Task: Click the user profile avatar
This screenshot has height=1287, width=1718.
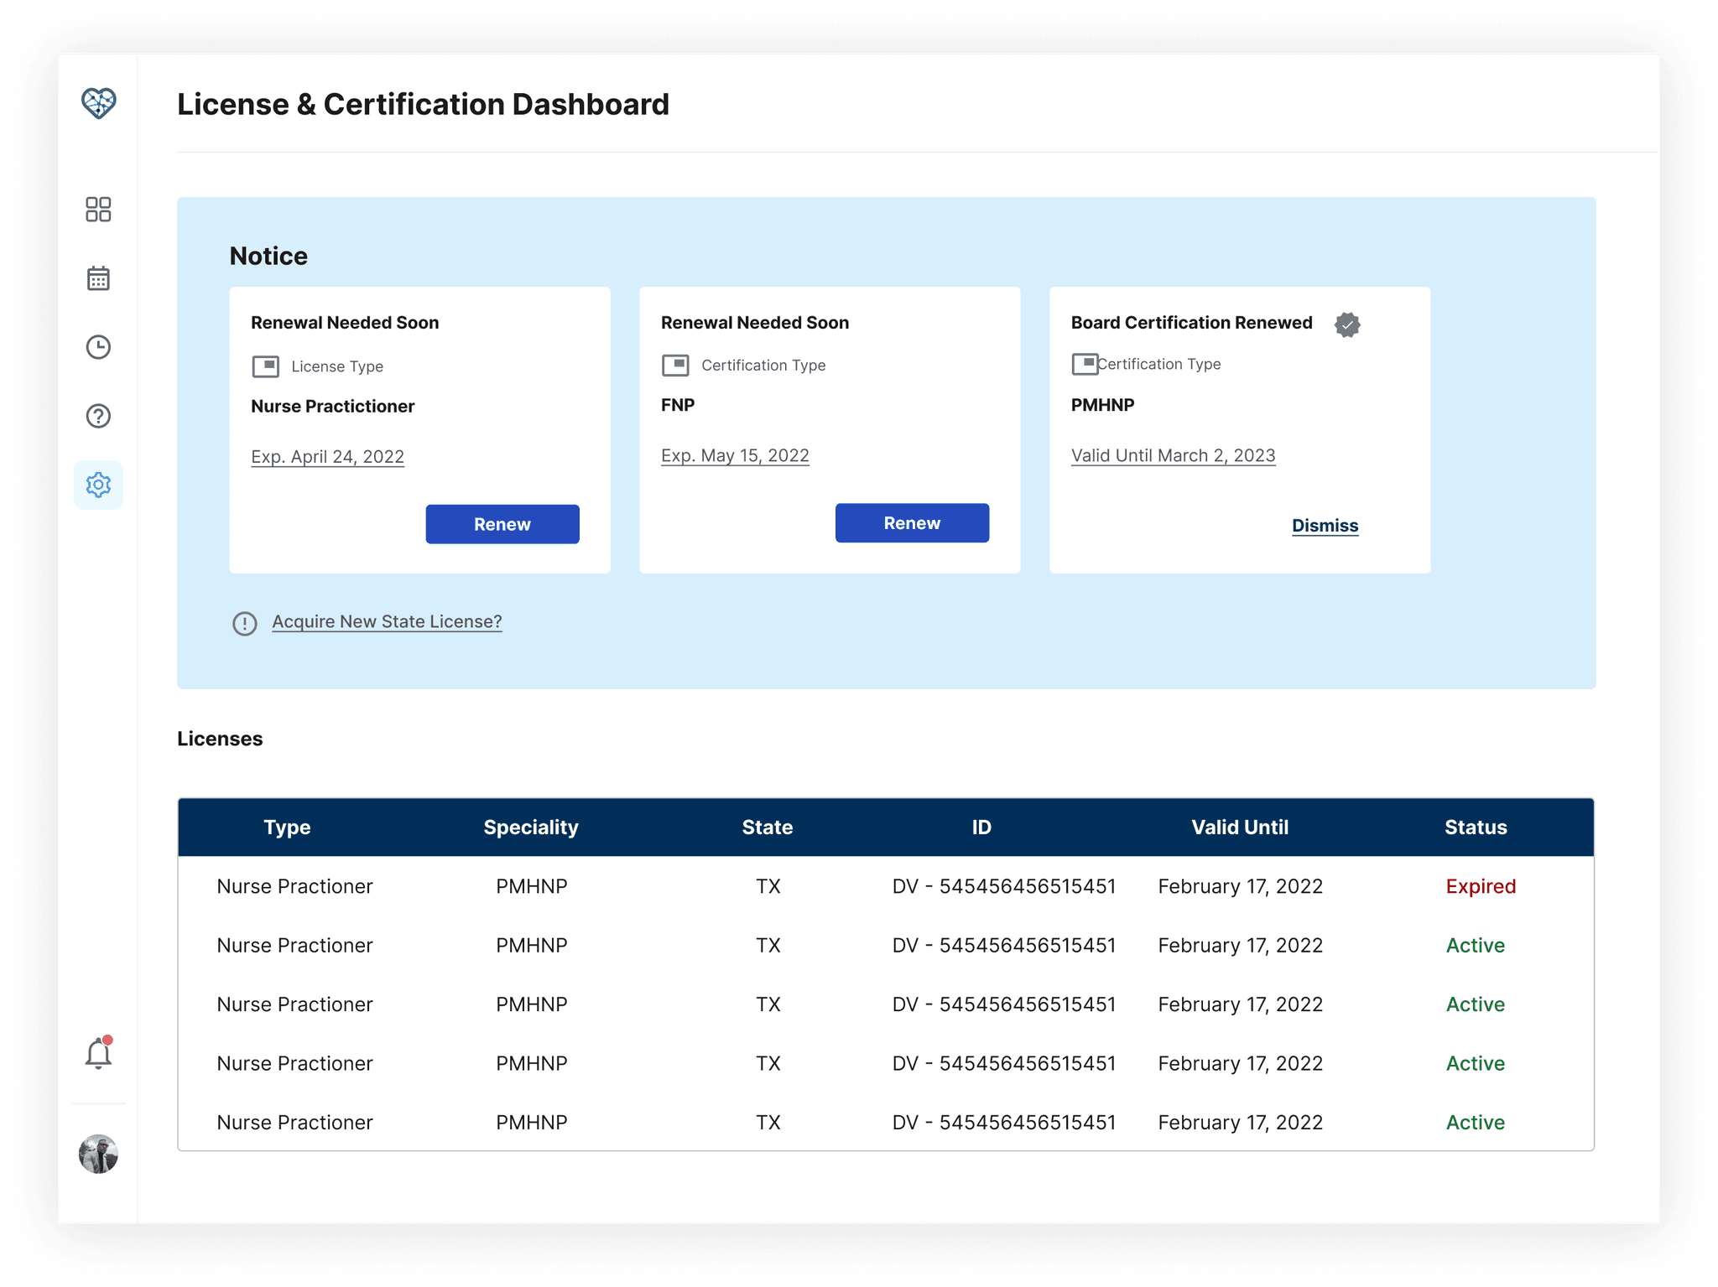Action: tap(98, 1155)
